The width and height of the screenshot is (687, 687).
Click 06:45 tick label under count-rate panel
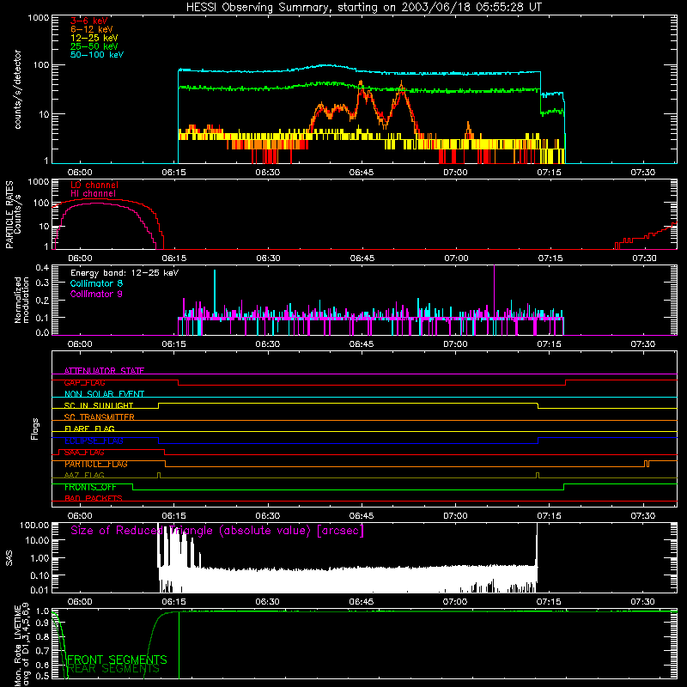362,173
